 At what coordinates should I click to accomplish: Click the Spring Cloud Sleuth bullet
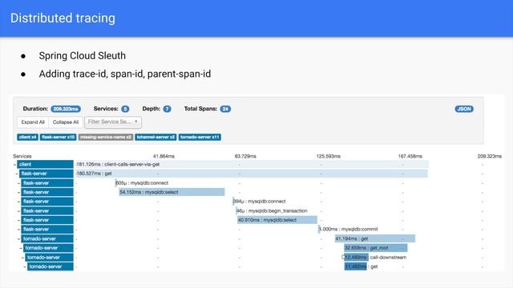point(82,55)
